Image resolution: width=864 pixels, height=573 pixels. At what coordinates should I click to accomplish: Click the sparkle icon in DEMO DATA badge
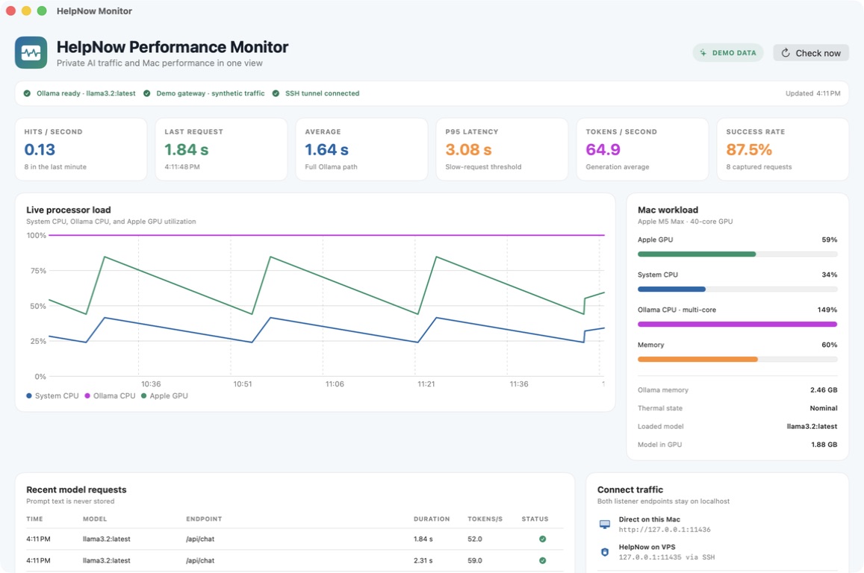point(703,53)
